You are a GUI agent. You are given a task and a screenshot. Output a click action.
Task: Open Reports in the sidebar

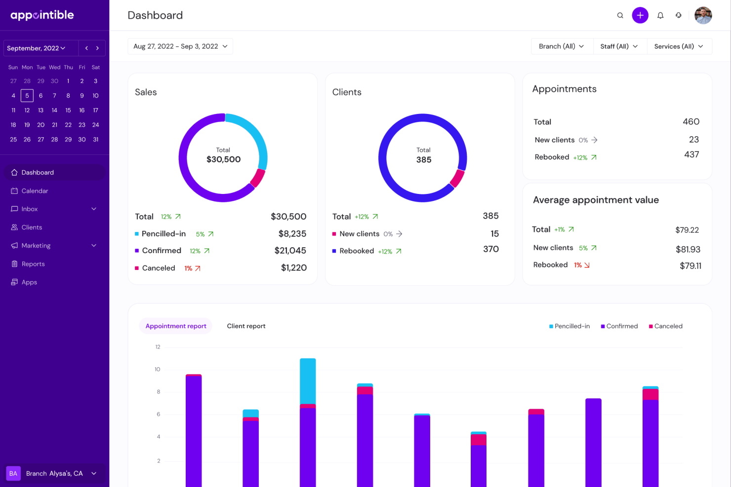[33, 264]
